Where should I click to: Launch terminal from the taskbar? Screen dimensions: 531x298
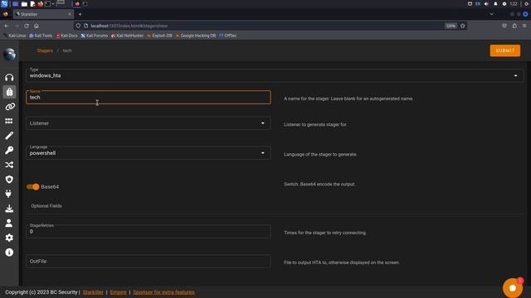[x=48, y=3]
